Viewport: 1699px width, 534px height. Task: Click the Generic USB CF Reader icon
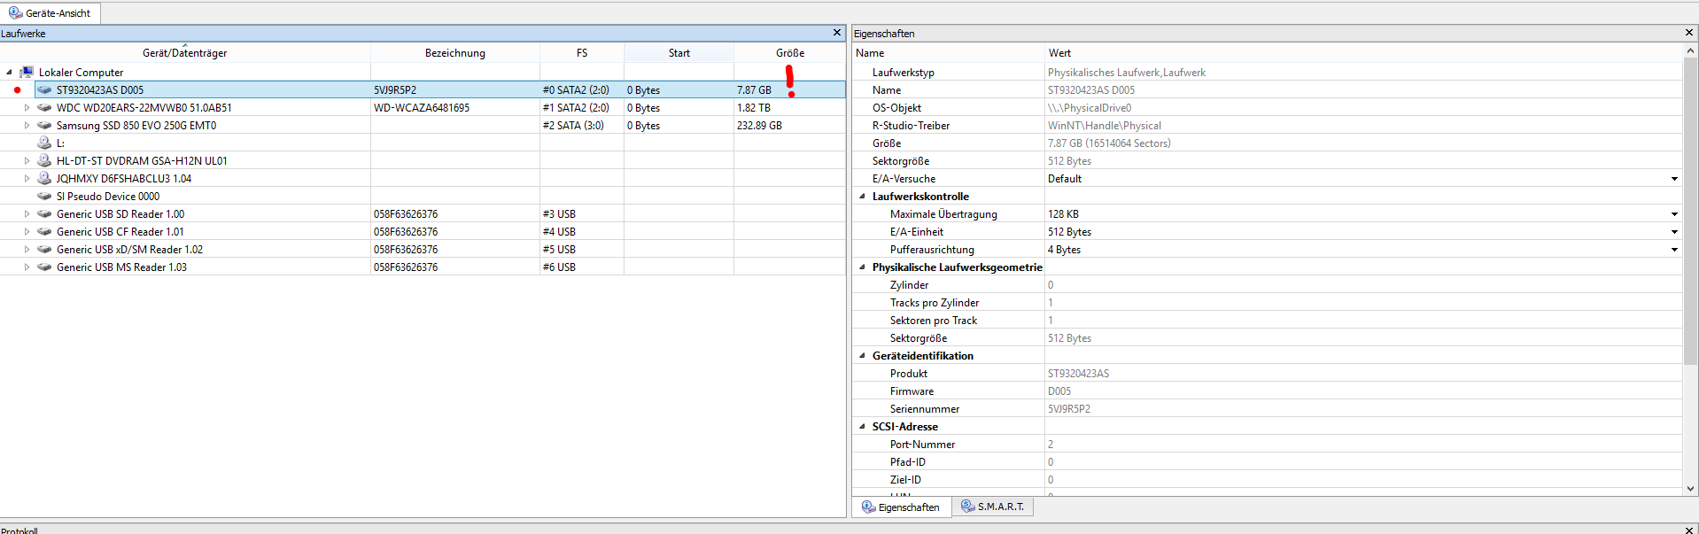(44, 232)
